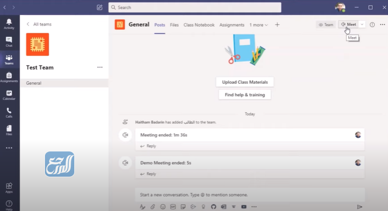The height and width of the screenshot is (211, 388).
Task: Expand the Meet dropdown arrow
Action: pos(362,24)
